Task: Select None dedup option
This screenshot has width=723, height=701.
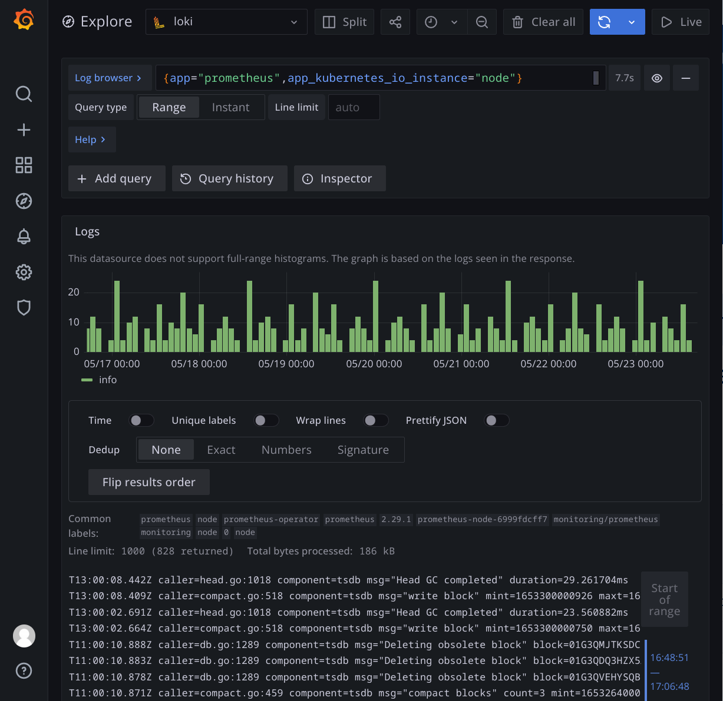Action: [x=166, y=450]
